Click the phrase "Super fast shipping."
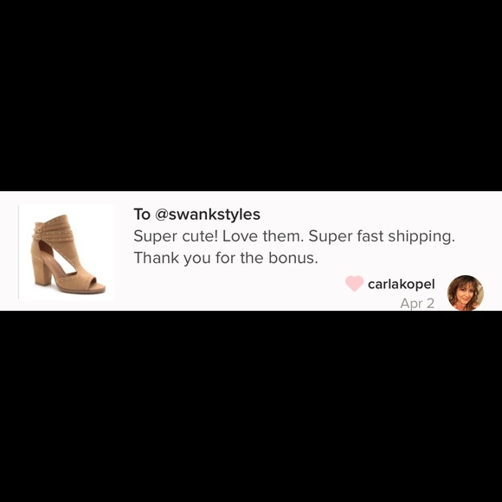 click(x=382, y=236)
